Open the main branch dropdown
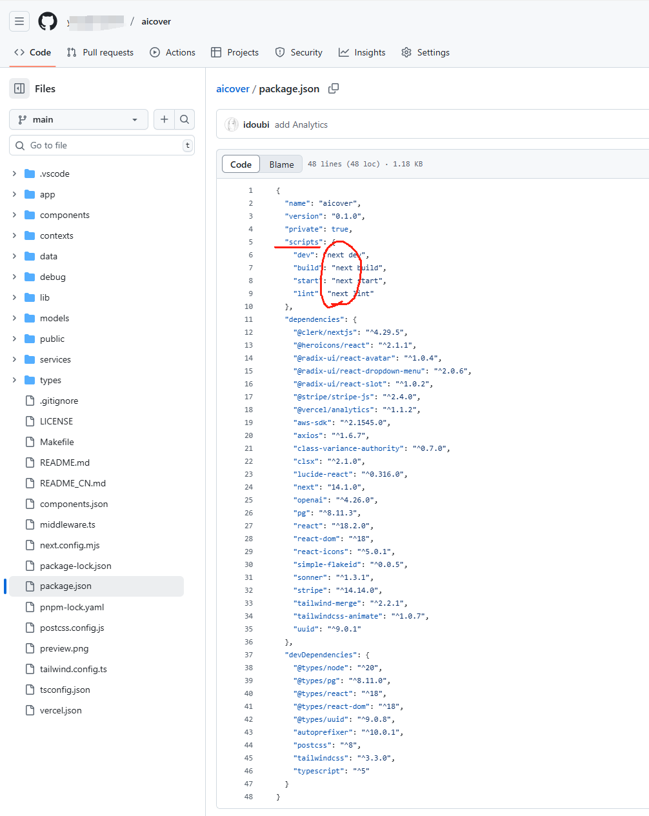The width and height of the screenshot is (649, 816). (x=78, y=119)
